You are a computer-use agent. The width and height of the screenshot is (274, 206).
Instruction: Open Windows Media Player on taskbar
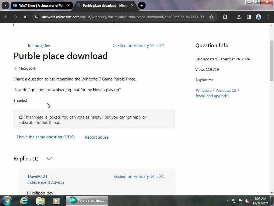coord(56,201)
